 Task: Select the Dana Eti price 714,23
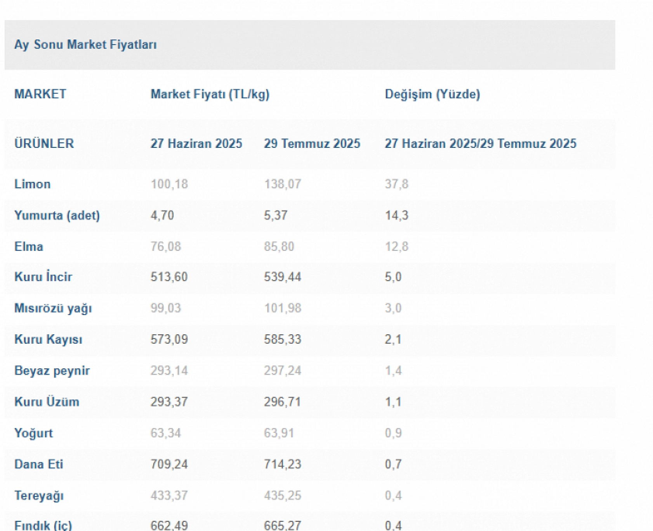coord(282,464)
